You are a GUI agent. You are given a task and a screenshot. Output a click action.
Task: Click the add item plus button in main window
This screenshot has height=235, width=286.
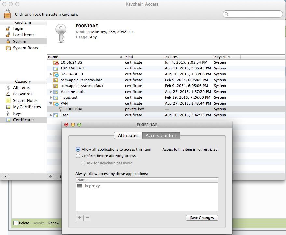tap(50, 177)
